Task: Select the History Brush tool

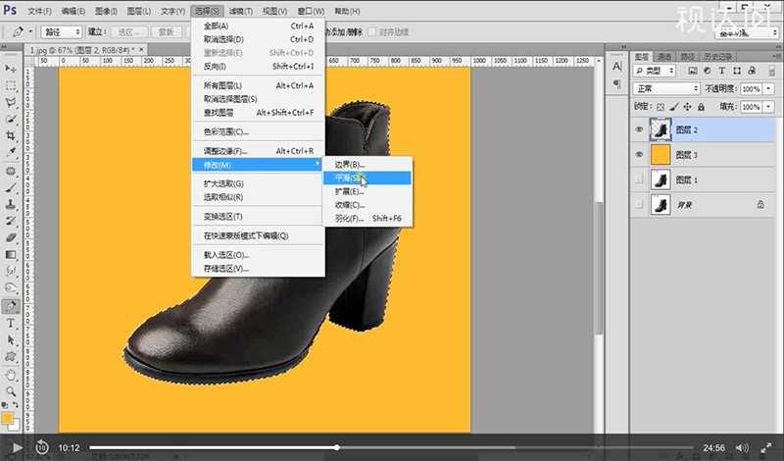Action: tap(11, 222)
